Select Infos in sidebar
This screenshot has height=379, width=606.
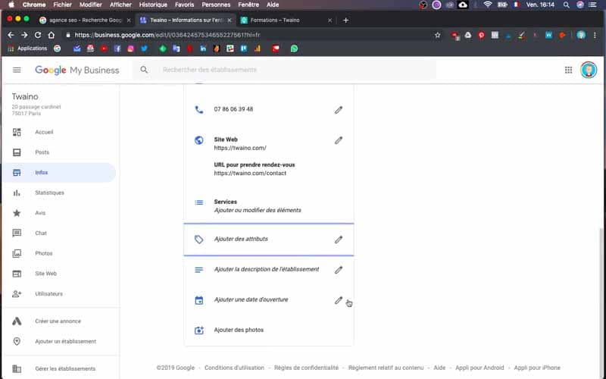[61, 173]
